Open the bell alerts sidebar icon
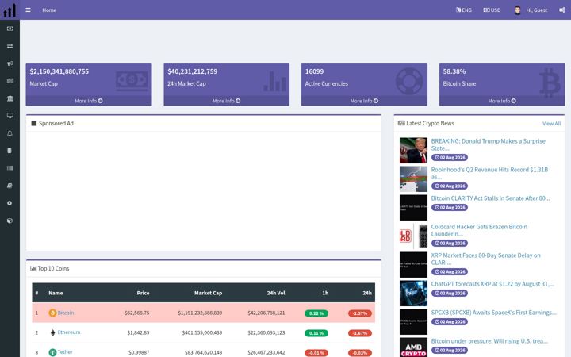The height and width of the screenshot is (357, 571). click(x=10, y=133)
